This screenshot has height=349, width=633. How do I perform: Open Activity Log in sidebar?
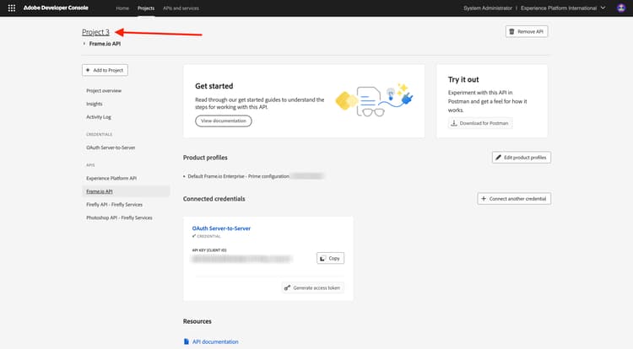[x=99, y=117]
